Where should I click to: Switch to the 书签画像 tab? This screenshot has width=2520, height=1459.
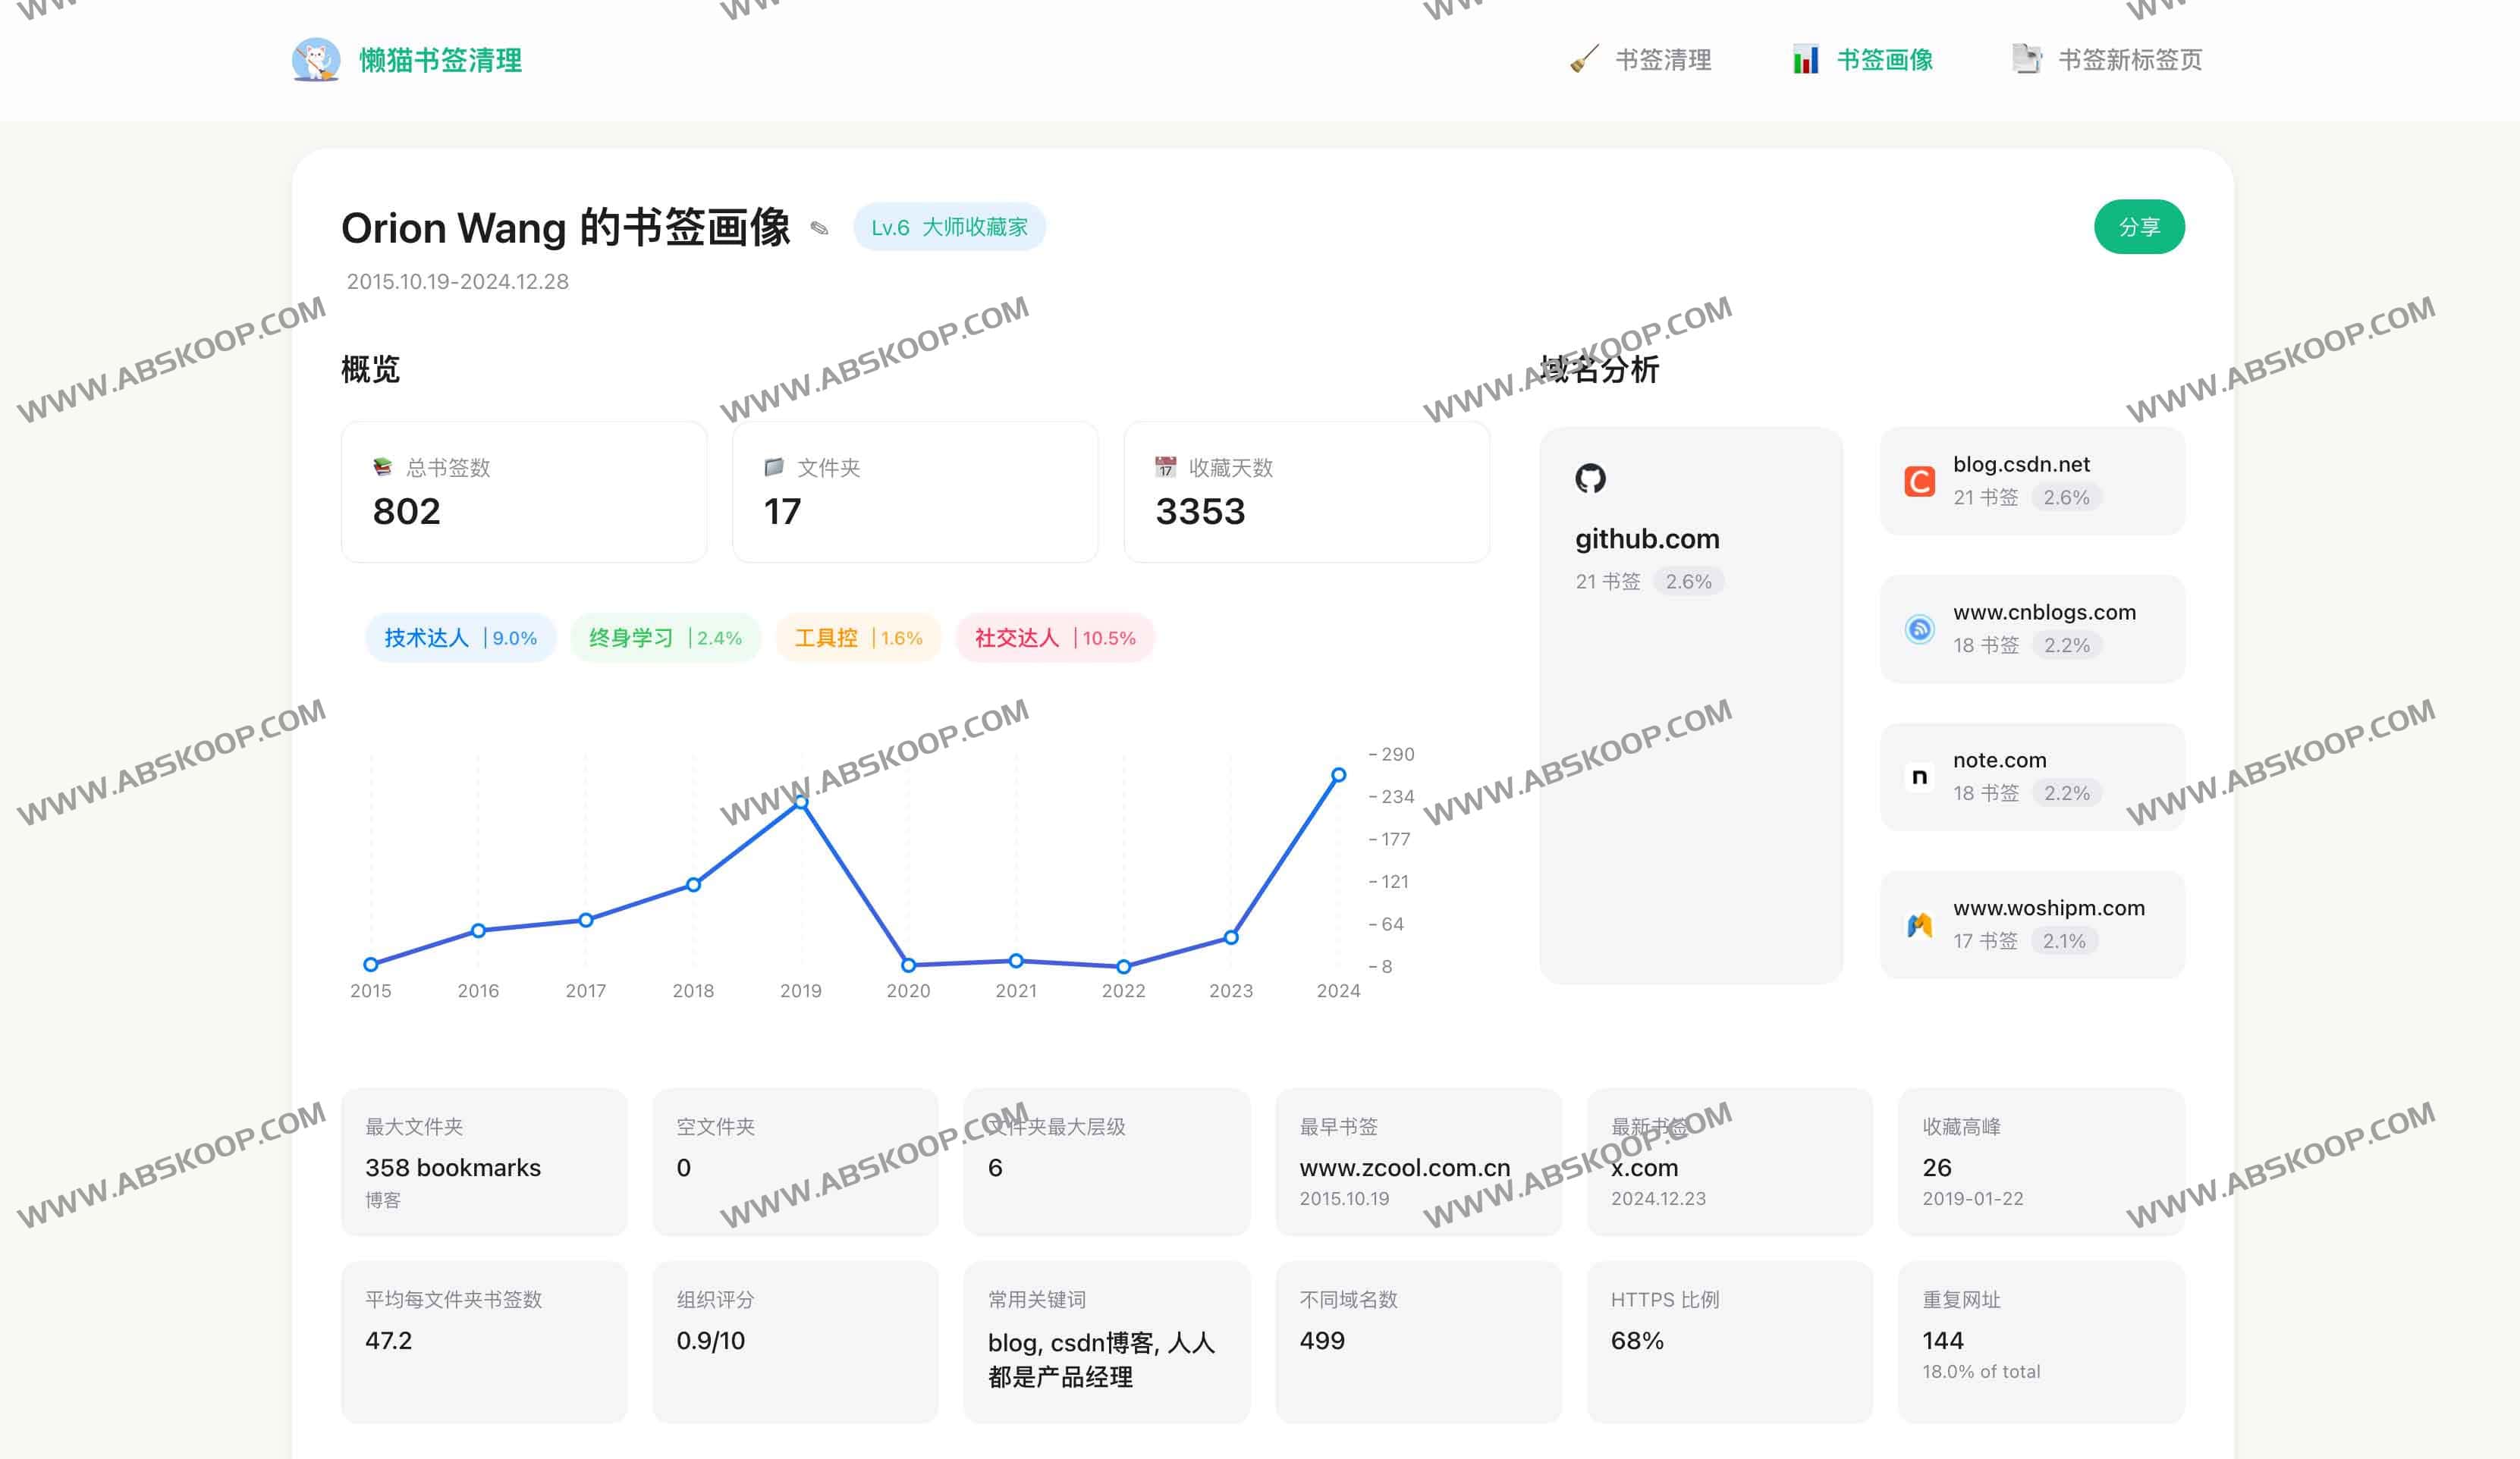pyautogui.click(x=1884, y=60)
